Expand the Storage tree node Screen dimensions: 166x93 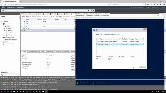[x=5, y=28]
